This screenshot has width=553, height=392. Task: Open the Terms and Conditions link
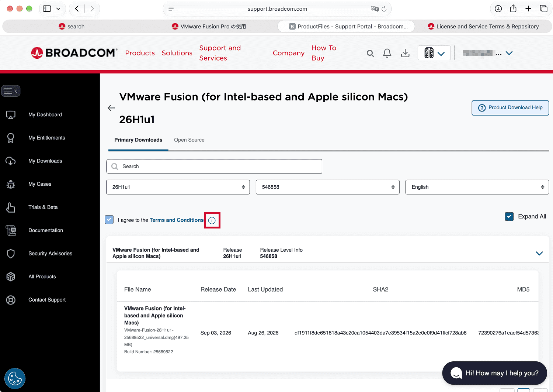tap(177, 220)
